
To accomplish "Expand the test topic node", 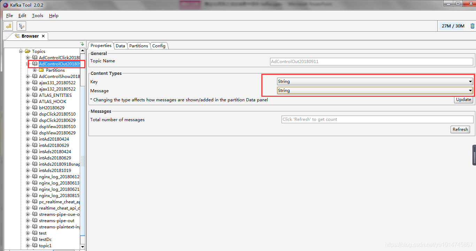I will pos(28,233).
